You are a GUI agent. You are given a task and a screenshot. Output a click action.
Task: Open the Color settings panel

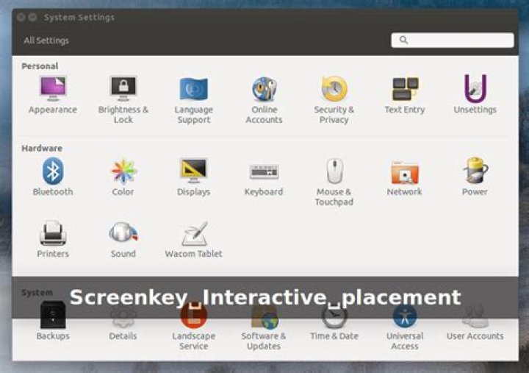coord(123,177)
